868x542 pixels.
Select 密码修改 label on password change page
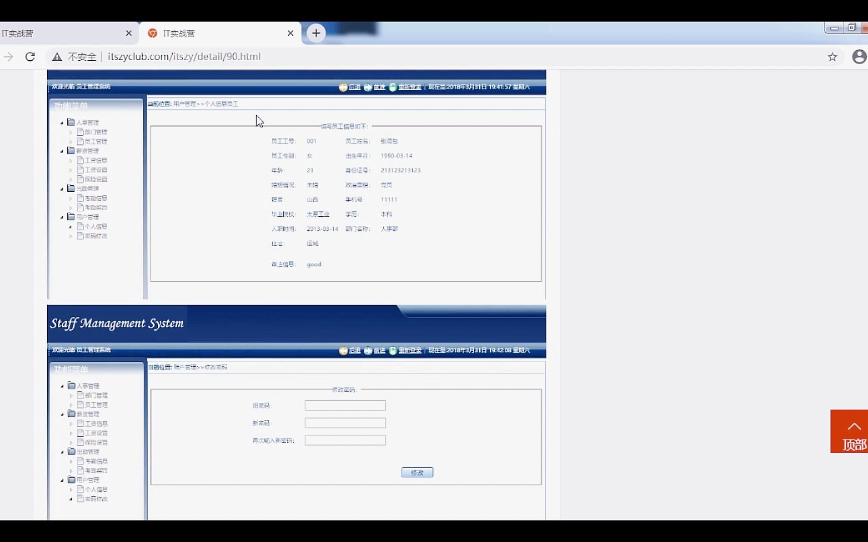point(96,499)
